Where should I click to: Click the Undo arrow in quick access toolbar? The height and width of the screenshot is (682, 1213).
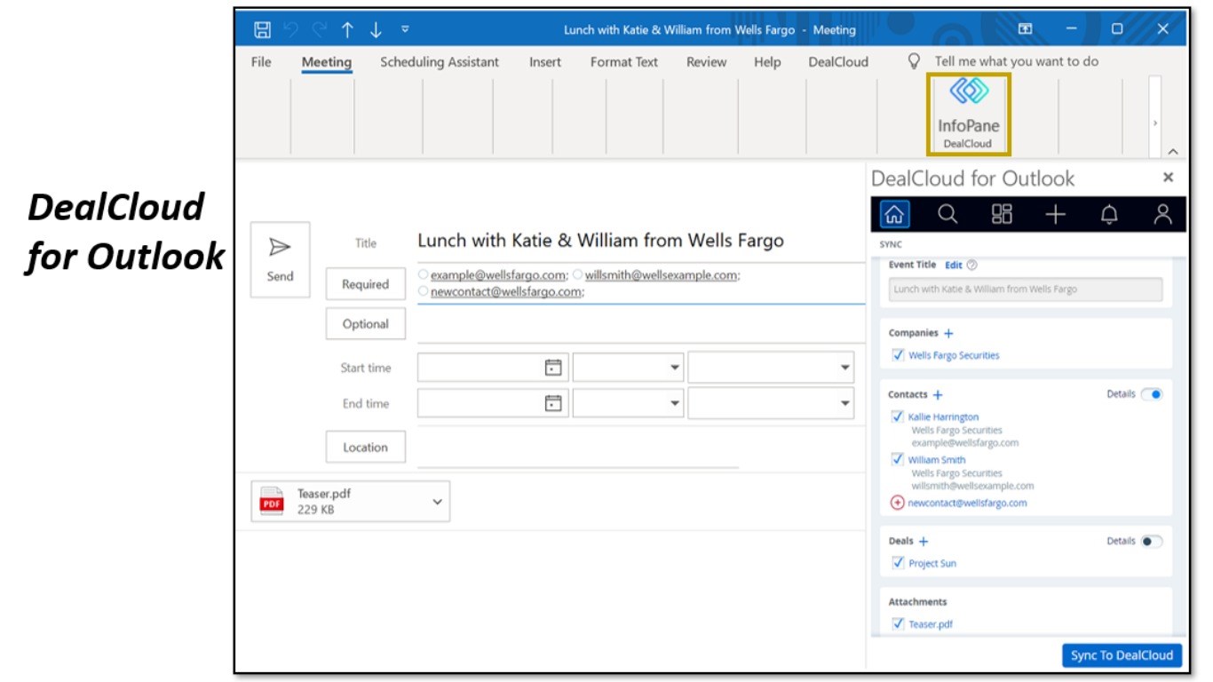coord(290,29)
